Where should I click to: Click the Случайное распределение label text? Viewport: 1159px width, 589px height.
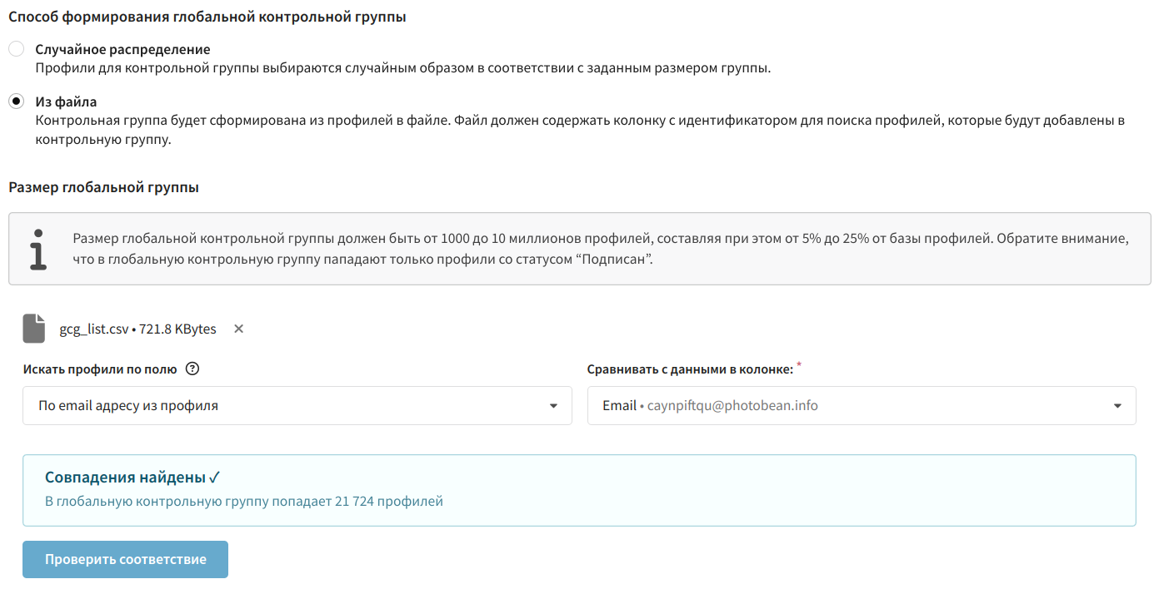click(x=122, y=50)
